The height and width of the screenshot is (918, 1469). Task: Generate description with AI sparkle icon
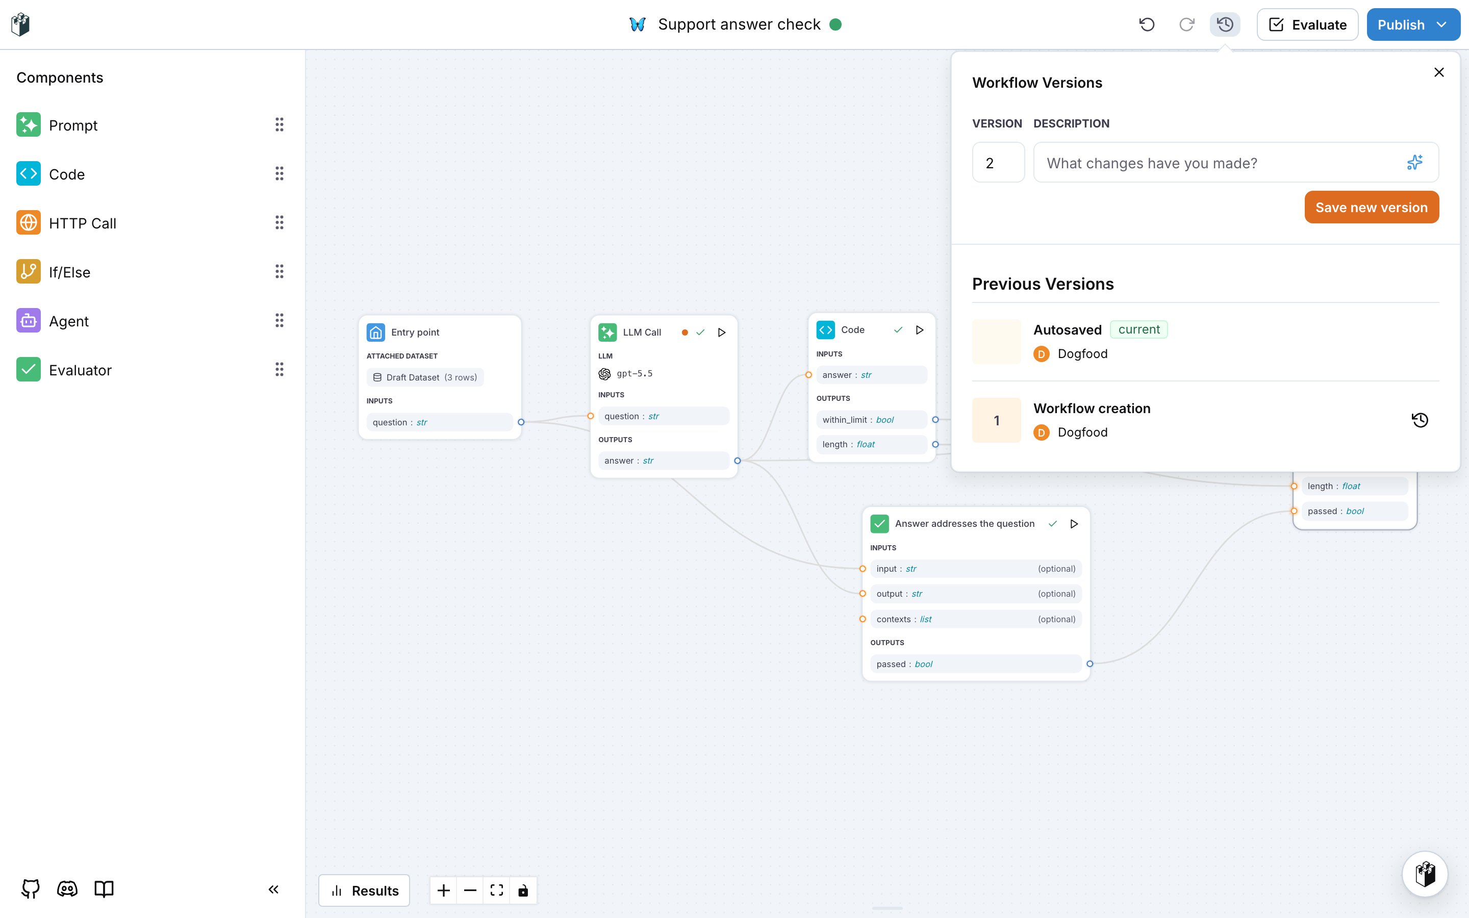[1415, 163]
